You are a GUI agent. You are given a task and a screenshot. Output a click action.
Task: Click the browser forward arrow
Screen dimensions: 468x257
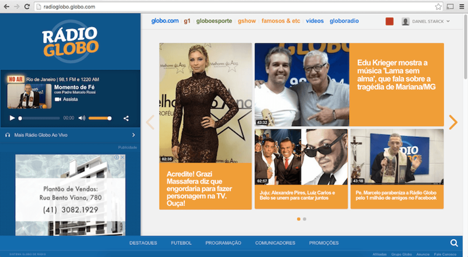[x=17, y=7]
